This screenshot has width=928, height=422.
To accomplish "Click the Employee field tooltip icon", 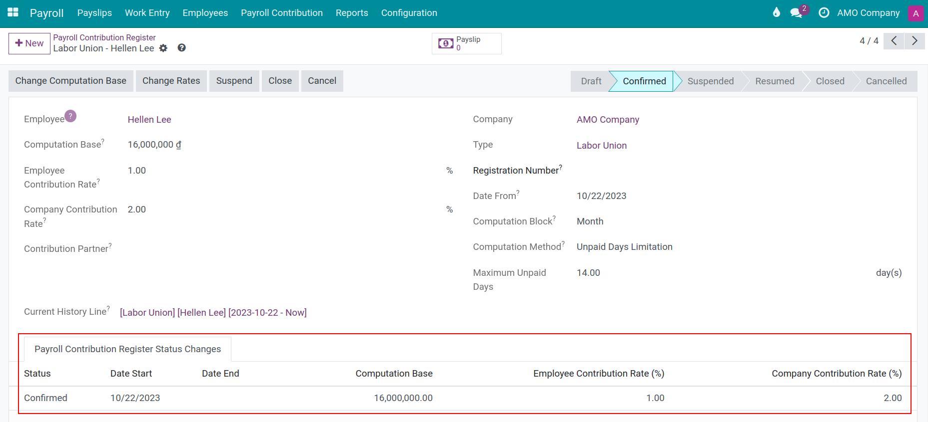I will (x=70, y=116).
